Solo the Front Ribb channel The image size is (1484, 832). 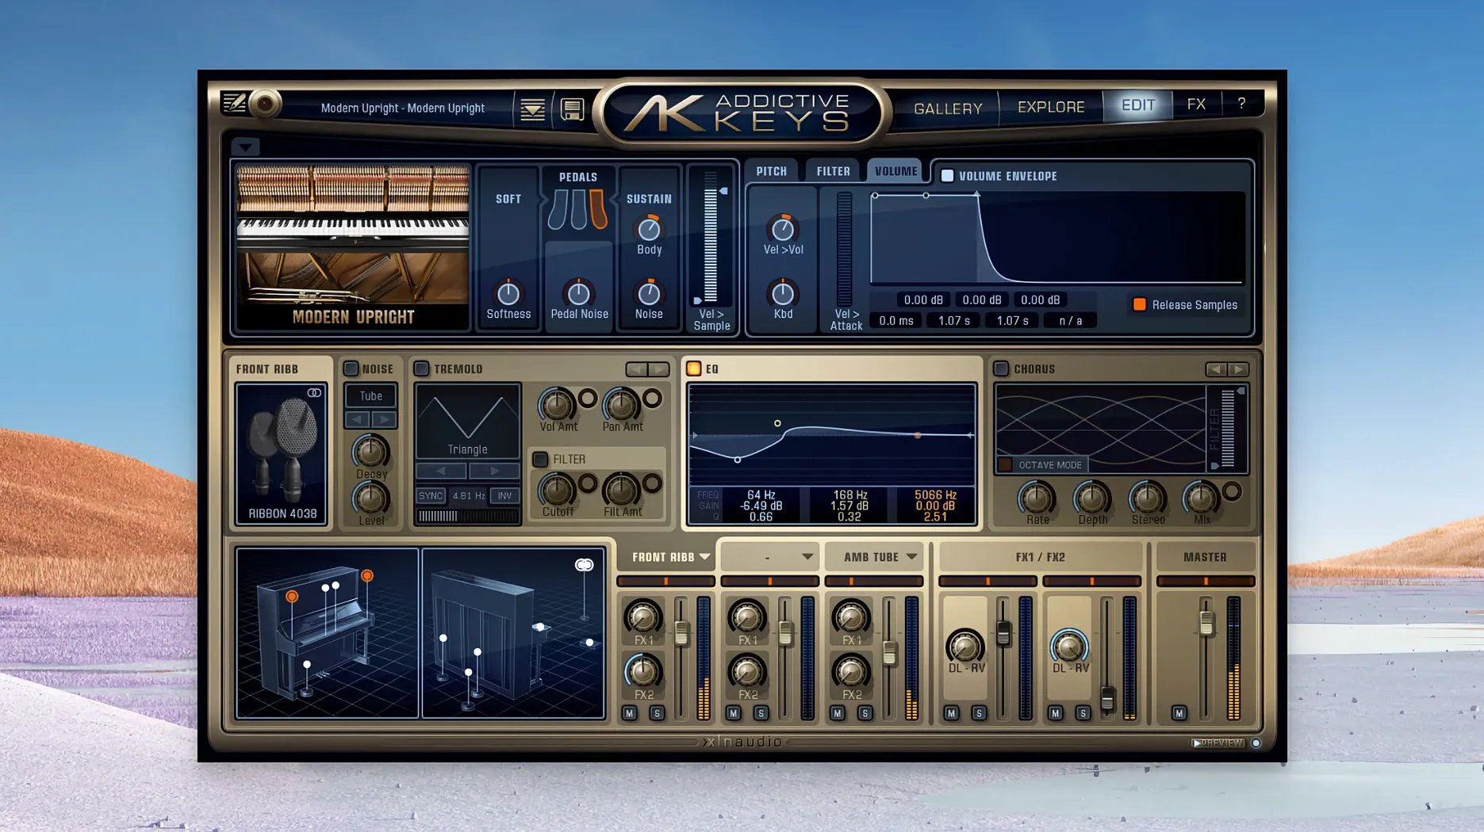click(x=657, y=713)
